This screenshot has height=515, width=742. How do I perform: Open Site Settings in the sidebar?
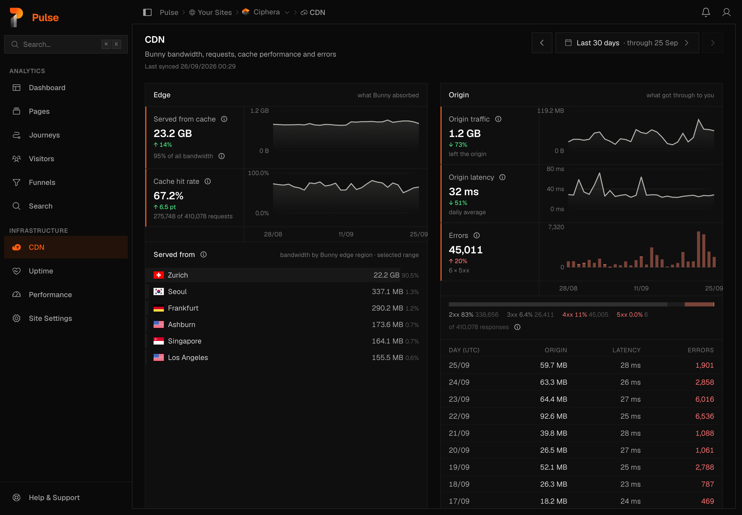[66, 318]
